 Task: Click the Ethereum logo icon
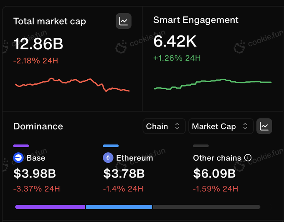tap(108, 158)
